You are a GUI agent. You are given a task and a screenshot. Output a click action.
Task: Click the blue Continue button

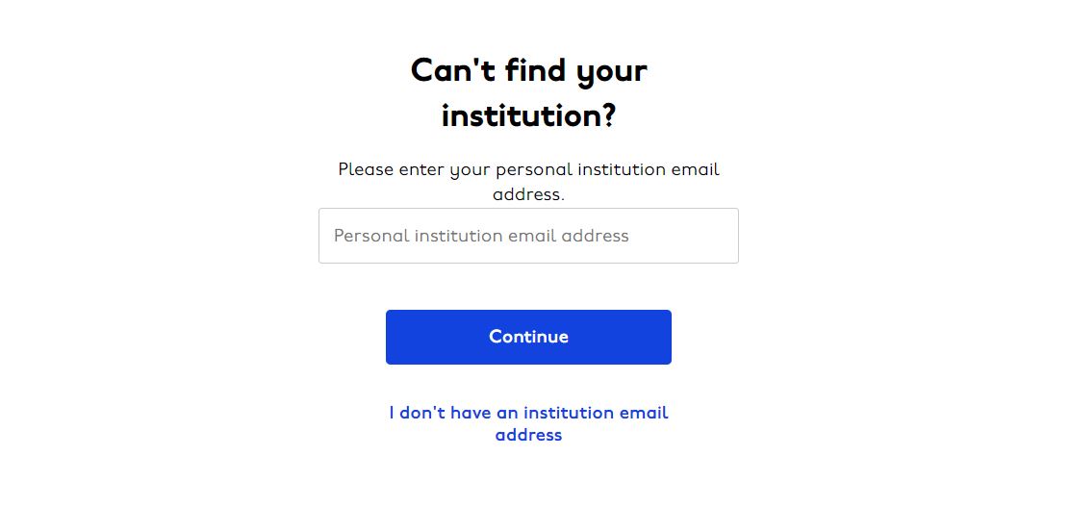tap(528, 337)
